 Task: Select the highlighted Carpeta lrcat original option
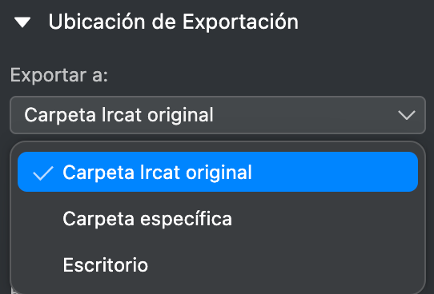click(x=218, y=172)
